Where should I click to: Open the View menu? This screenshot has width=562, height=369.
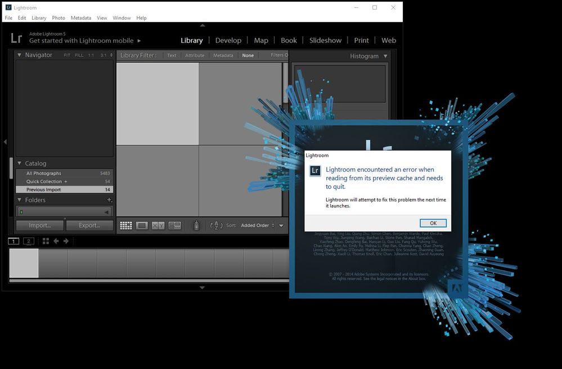(x=102, y=18)
